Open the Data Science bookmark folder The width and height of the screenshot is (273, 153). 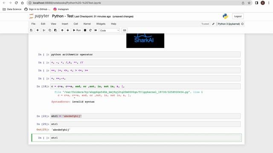coord(12,9)
